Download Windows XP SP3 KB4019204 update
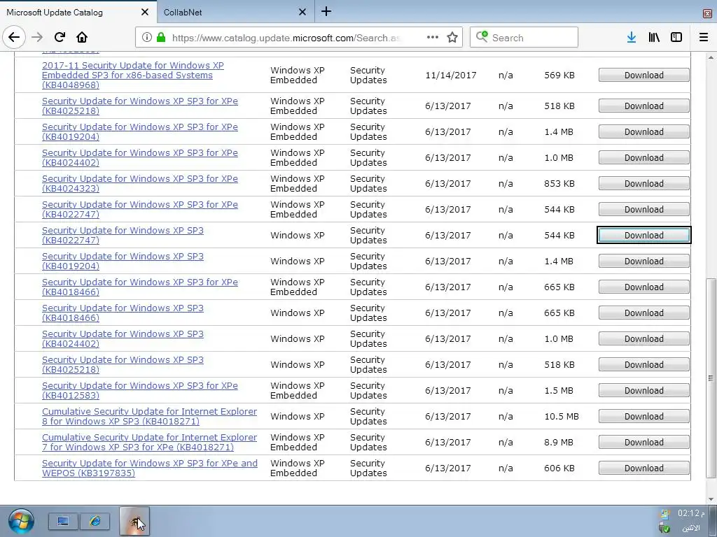This screenshot has width=717, height=537. [644, 262]
